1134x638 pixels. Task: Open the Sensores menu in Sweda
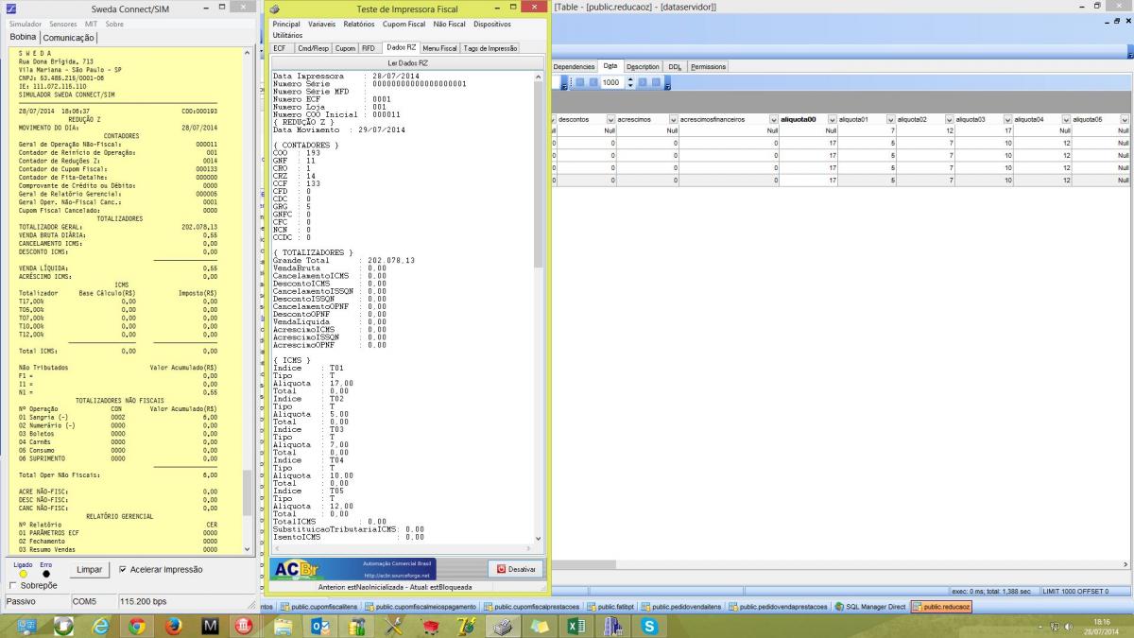click(x=63, y=24)
